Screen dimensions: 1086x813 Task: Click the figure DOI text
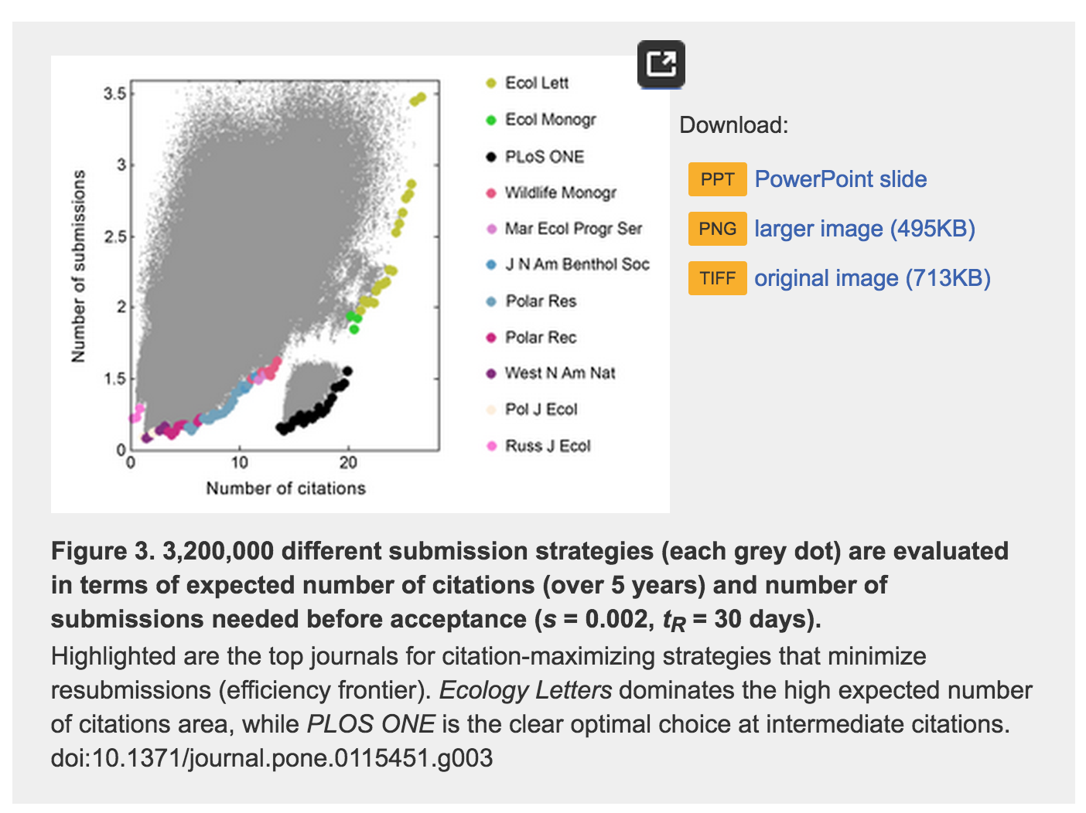coord(271,758)
